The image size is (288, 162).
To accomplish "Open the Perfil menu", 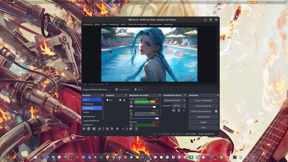I will coord(123,24).
